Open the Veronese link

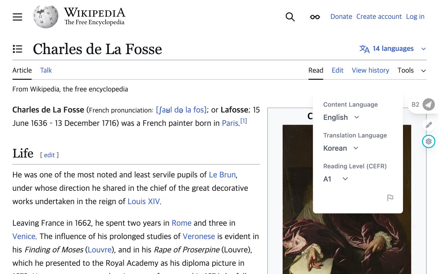coord(199,236)
